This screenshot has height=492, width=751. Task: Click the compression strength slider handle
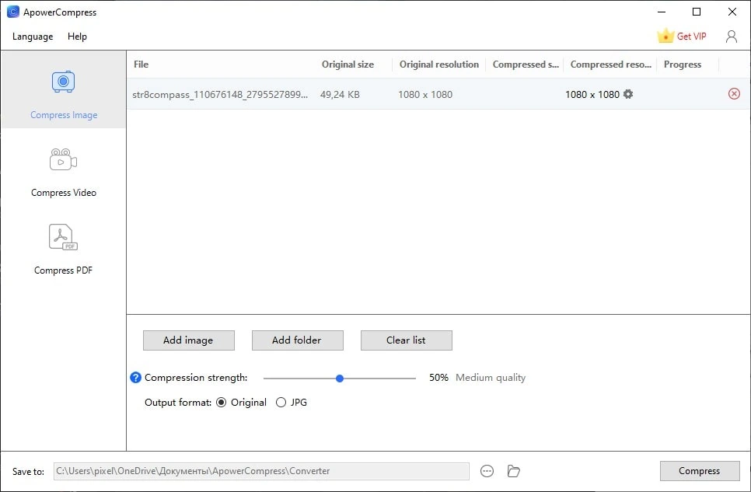point(340,379)
